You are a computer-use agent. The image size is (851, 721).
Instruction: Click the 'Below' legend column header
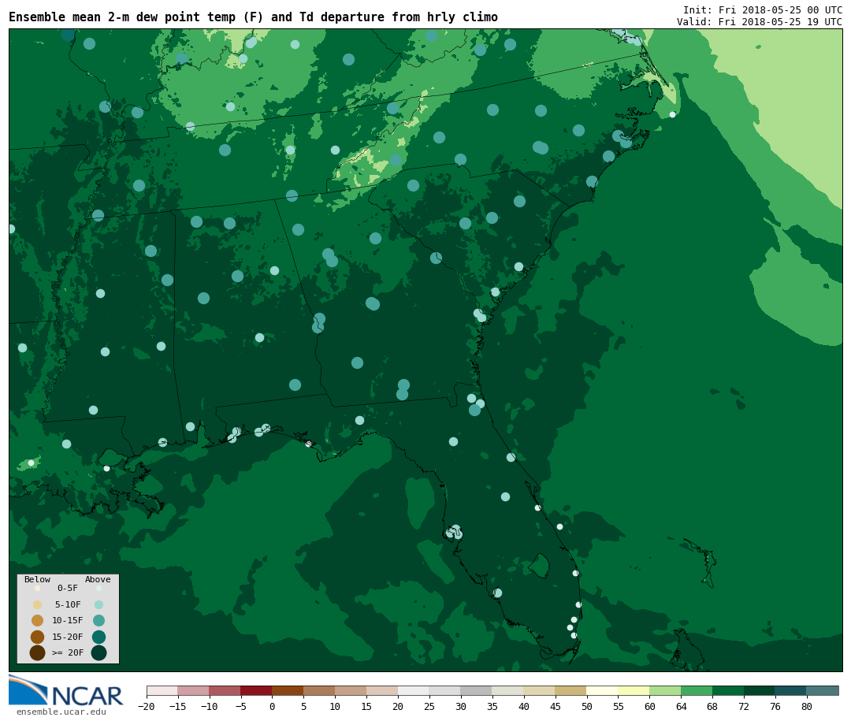[x=37, y=579]
